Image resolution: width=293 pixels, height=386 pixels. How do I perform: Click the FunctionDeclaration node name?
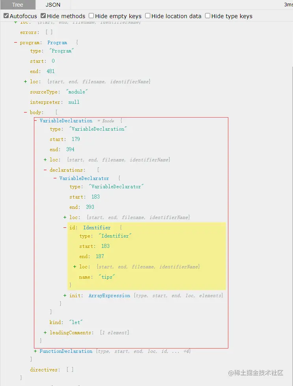coord(66,351)
